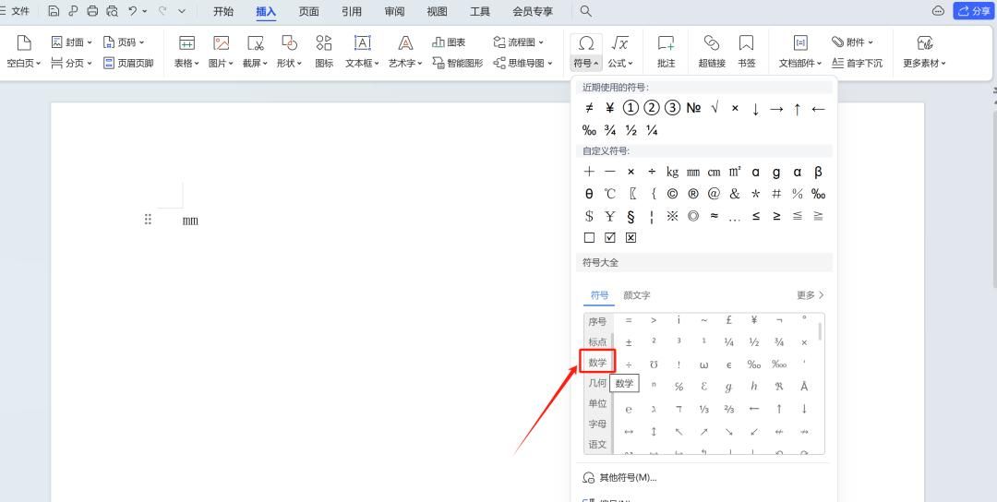Insert the crossed box ☒ symbol
This screenshot has height=502, width=997.
pyautogui.click(x=631, y=238)
